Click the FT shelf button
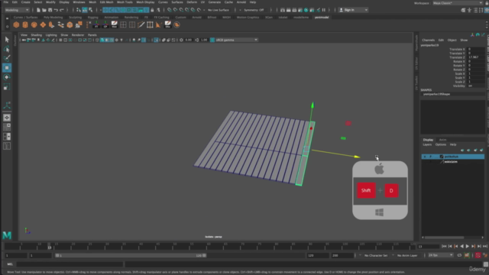 [x=96, y=24]
